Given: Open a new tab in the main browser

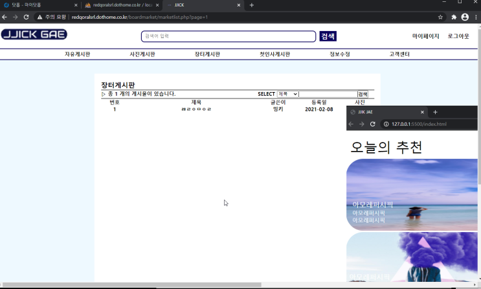Looking at the screenshot, I should point(252,5).
